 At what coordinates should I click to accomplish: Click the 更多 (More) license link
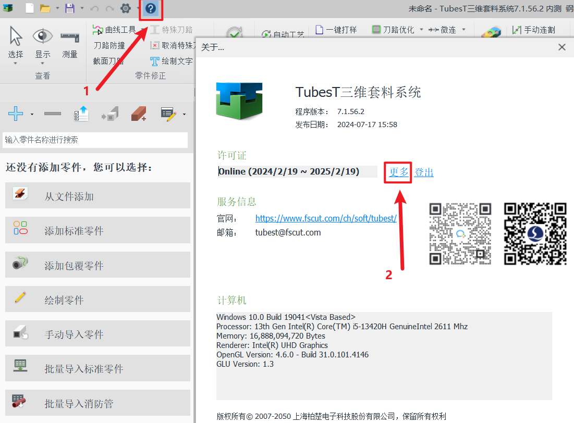click(x=398, y=172)
